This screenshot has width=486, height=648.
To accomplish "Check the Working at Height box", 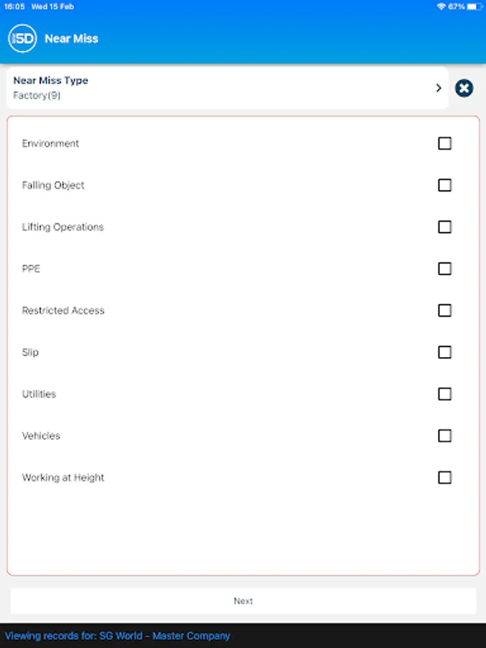I will [x=445, y=477].
